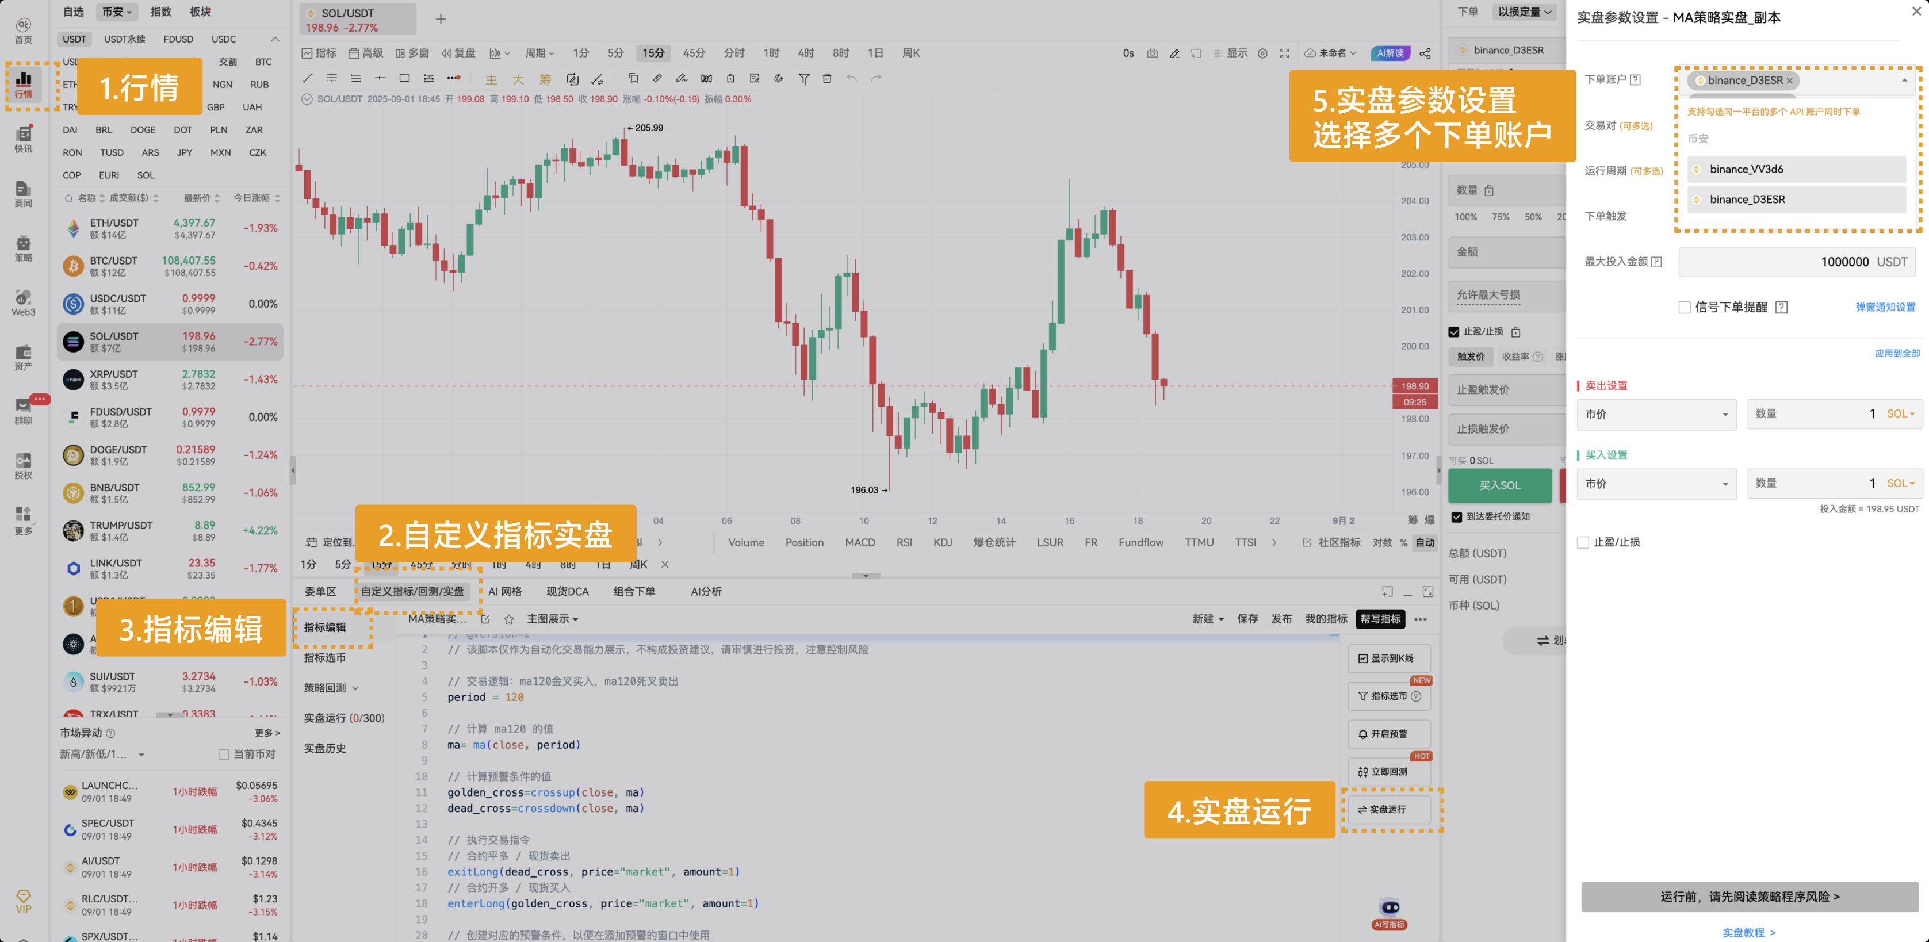
Task: Open the 要闻 headlines sidebar icon
Action: click(23, 194)
